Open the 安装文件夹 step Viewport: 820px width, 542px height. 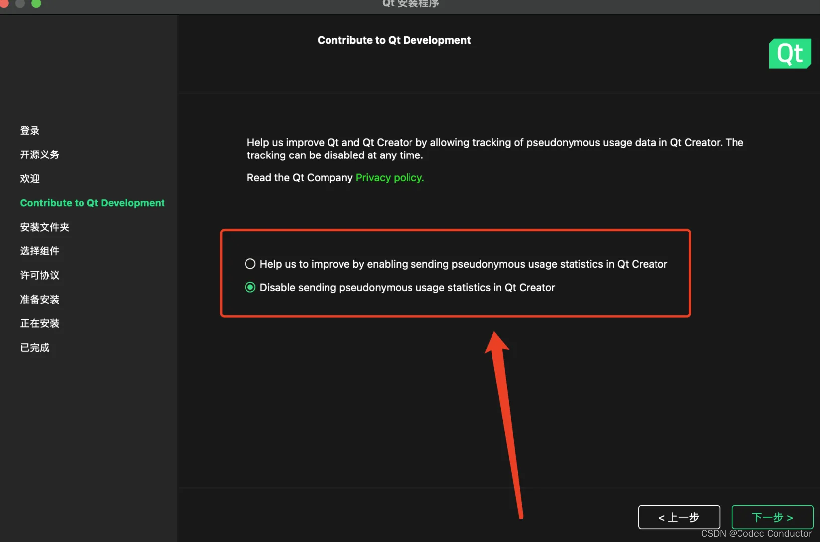click(x=45, y=227)
